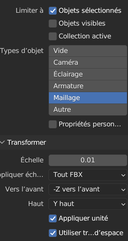This screenshot has width=128, height=241.
Task: Disable the Appliquer unité checkbox
Action: (53, 218)
